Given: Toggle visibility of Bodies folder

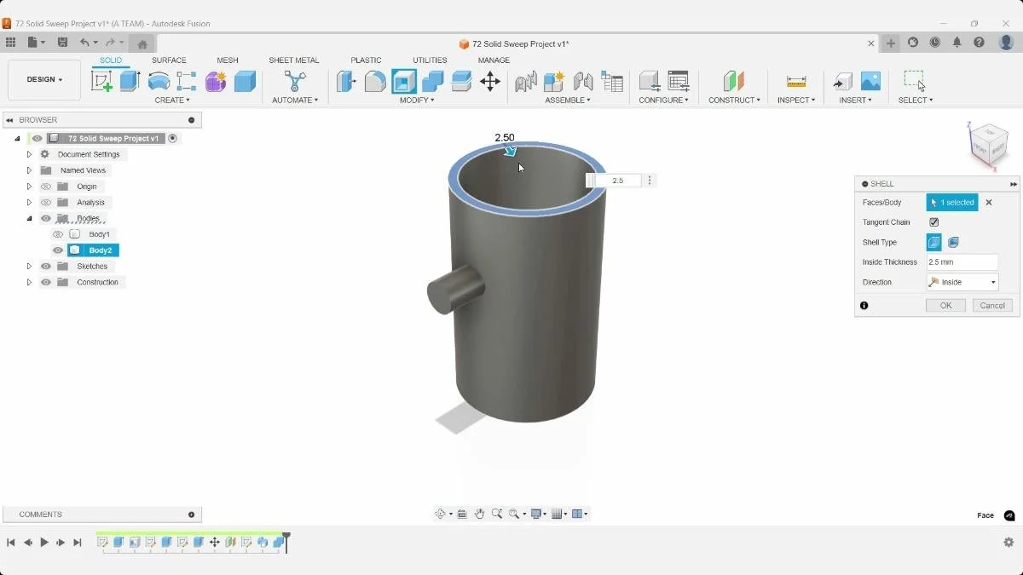Looking at the screenshot, I should click(46, 219).
